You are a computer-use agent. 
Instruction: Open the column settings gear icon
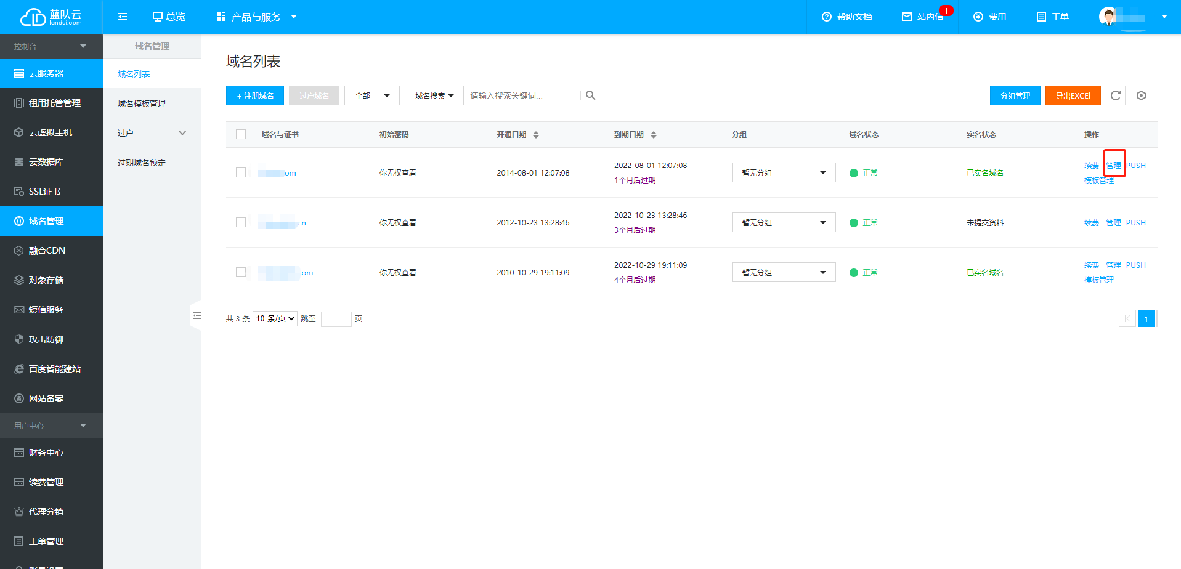(1141, 95)
